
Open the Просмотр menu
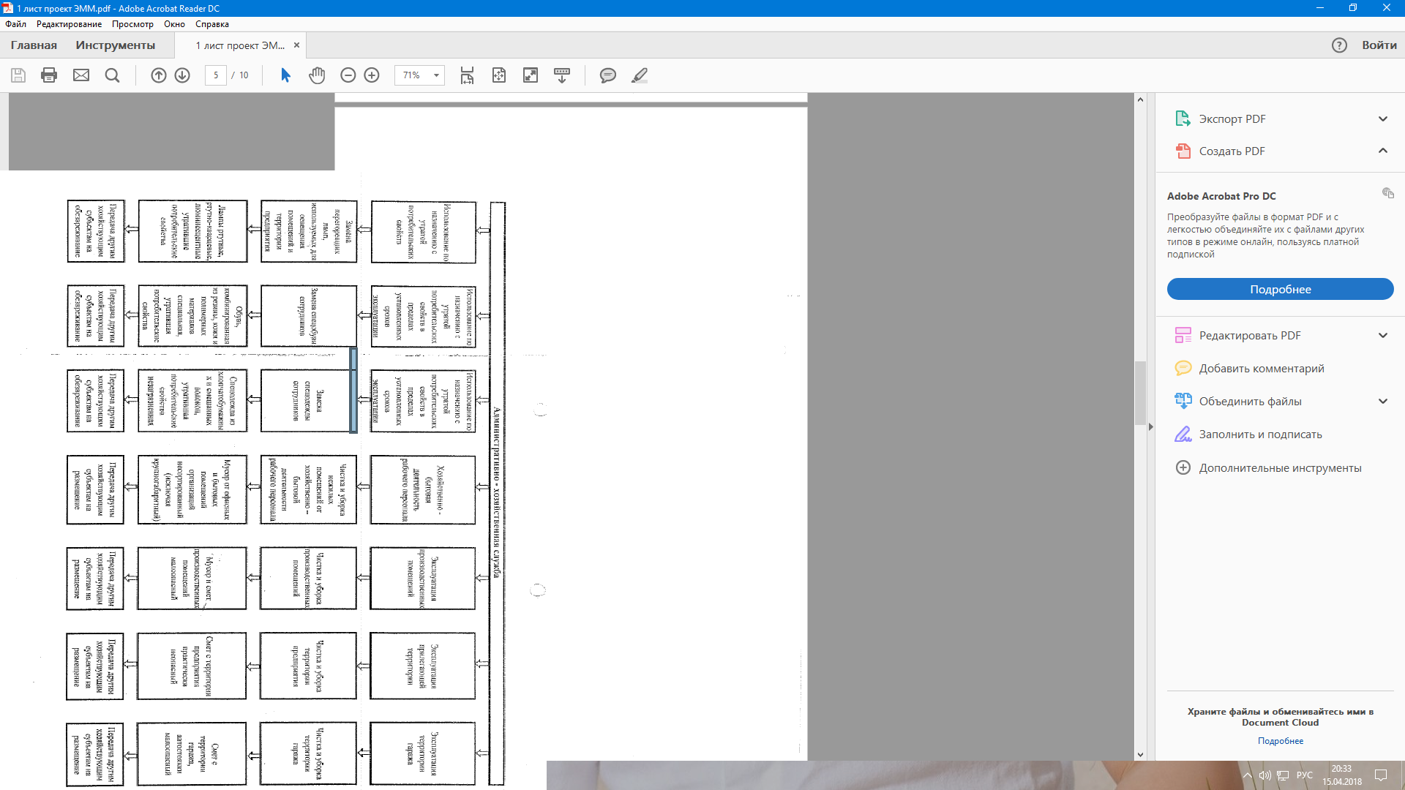[132, 24]
